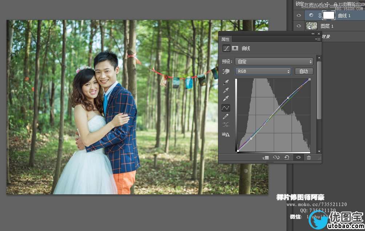Click the wedding photo in canvas
Viewport: 365px width, 231px height.
click(x=137, y=107)
